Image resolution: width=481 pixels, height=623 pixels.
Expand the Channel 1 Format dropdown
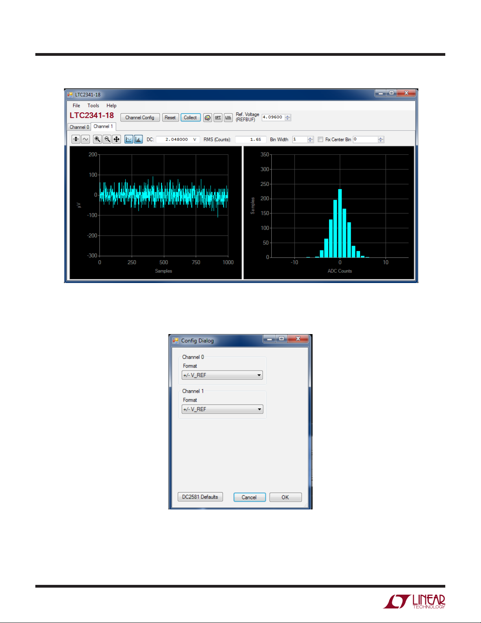[x=222, y=410]
